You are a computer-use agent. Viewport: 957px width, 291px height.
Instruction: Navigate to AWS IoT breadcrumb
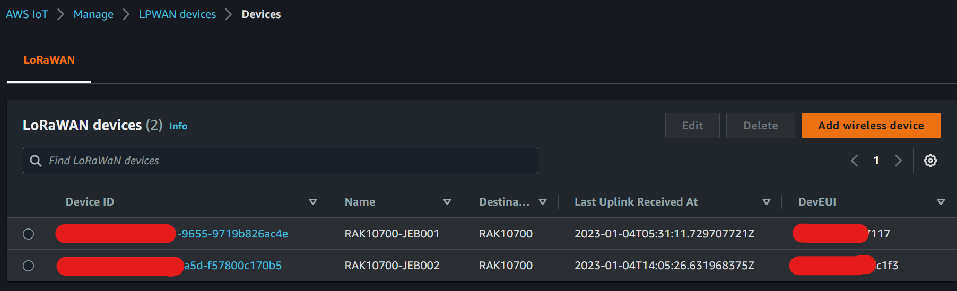click(x=27, y=14)
